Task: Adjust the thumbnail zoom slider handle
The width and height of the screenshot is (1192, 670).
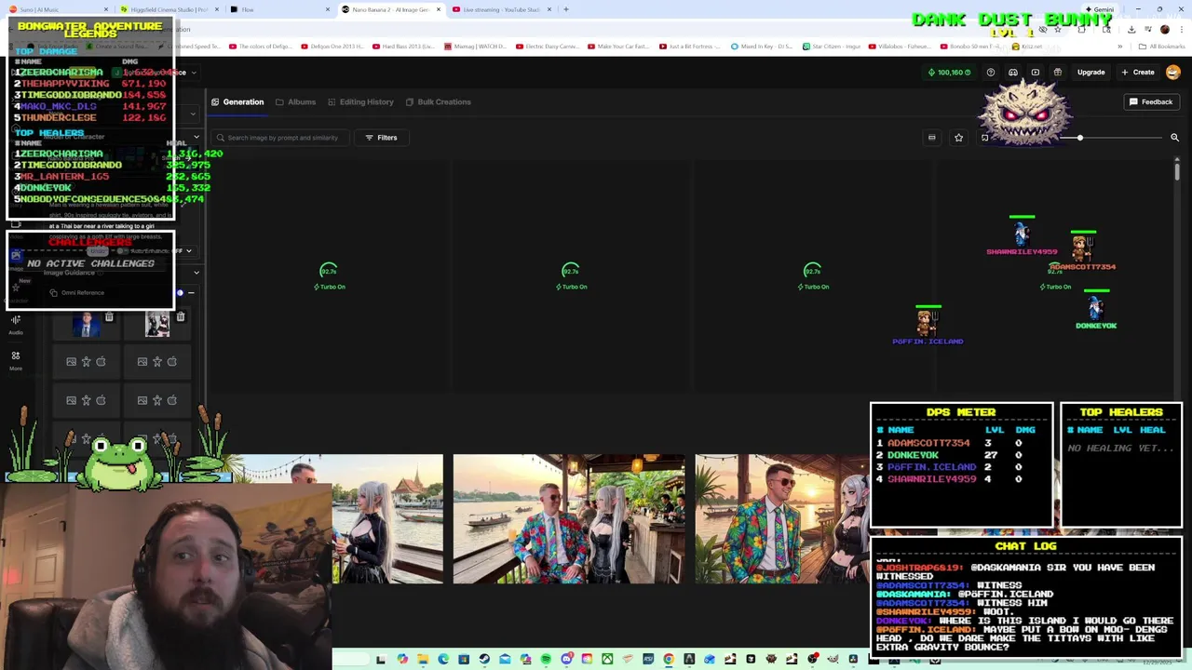Action: (x=1080, y=138)
